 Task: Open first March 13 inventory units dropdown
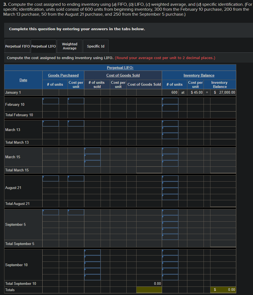[x=170, y=123]
